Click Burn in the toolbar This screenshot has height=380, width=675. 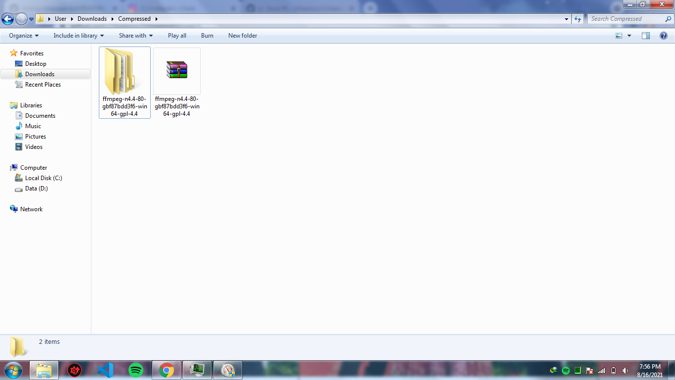pos(207,36)
